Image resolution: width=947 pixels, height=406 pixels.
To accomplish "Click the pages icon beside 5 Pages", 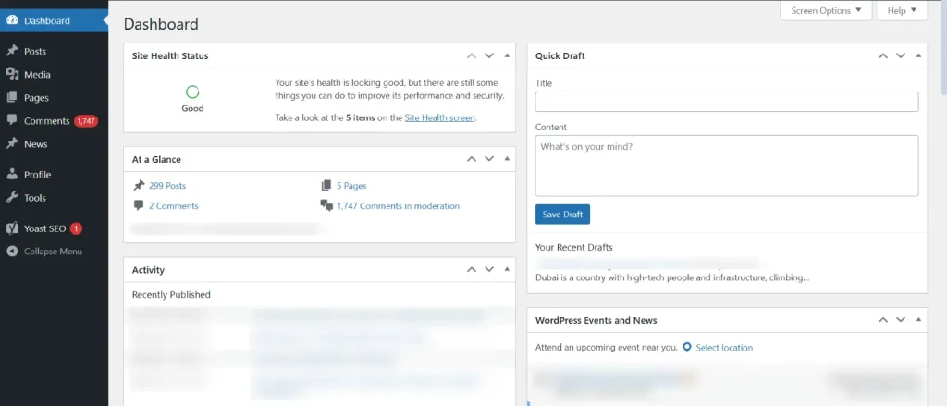I will (x=326, y=186).
